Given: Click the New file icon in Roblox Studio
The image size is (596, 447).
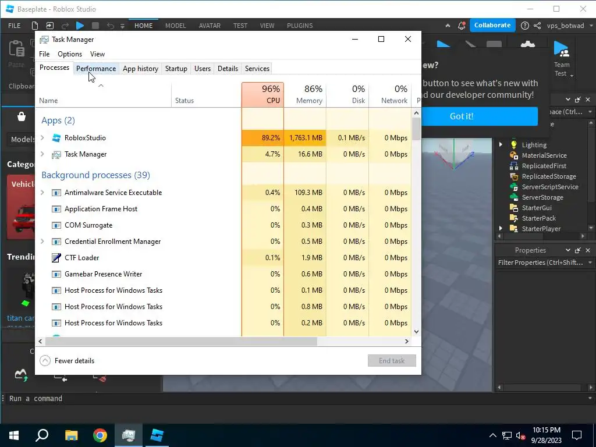Looking at the screenshot, I should pyautogui.click(x=34, y=26).
